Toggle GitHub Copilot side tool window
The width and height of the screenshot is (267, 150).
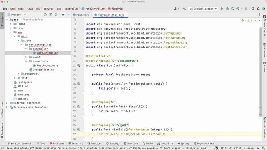(264, 26)
